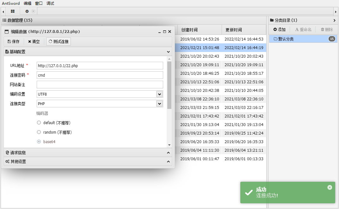339x209 pixels.
Task: Open the 调试 menu
Action: (50, 3)
